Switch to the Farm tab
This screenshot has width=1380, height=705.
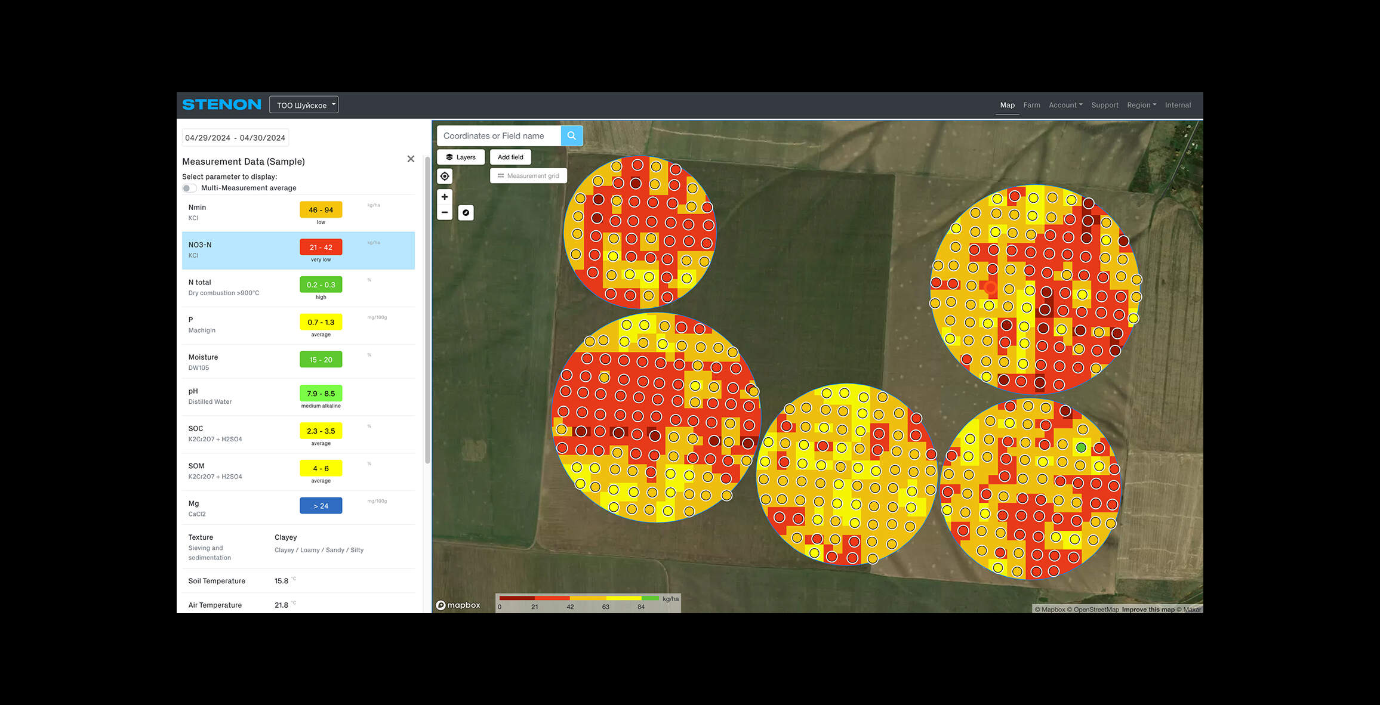point(1031,105)
